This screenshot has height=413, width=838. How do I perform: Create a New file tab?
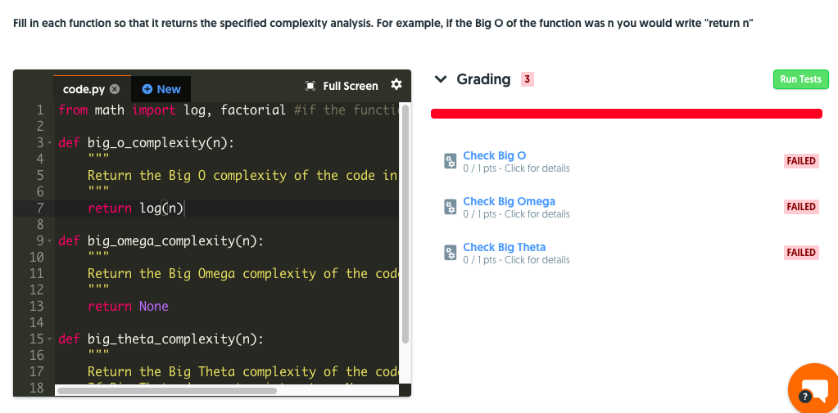(x=161, y=89)
